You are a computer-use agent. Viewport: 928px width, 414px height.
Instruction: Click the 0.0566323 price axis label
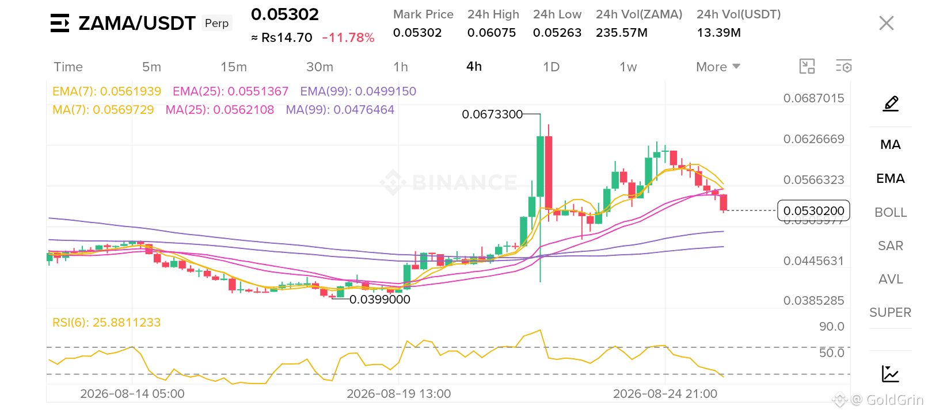[x=813, y=180]
